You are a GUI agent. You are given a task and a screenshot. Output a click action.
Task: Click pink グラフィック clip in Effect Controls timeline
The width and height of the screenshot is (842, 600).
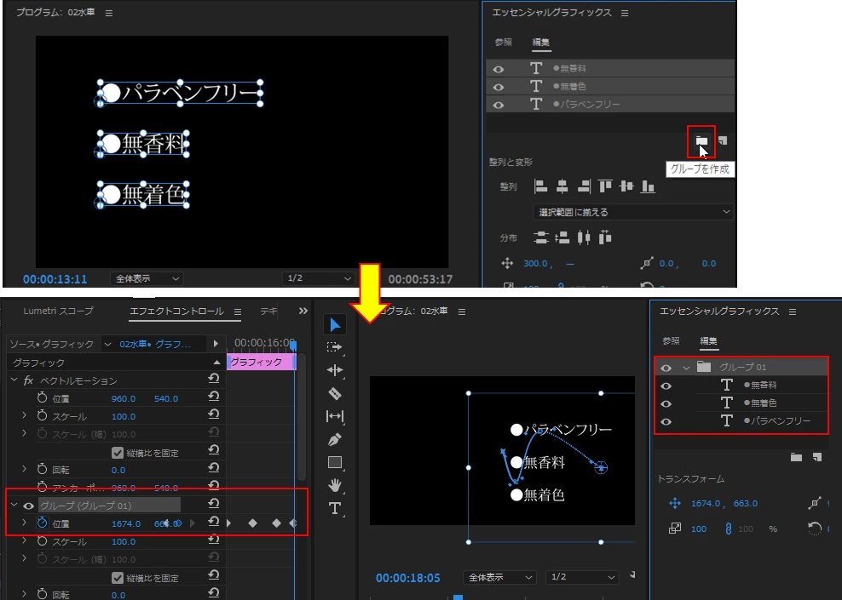pos(261,362)
